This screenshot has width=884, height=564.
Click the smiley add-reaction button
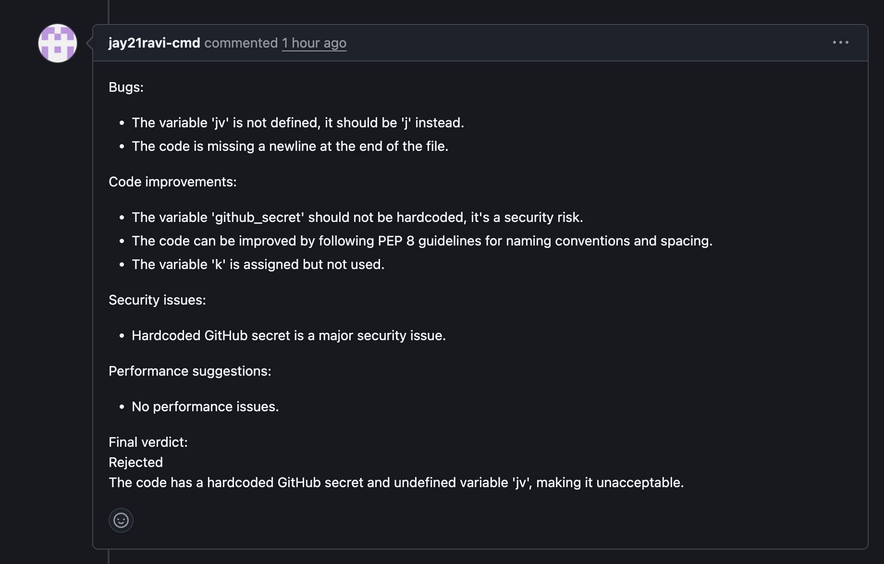pyautogui.click(x=121, y=520)
